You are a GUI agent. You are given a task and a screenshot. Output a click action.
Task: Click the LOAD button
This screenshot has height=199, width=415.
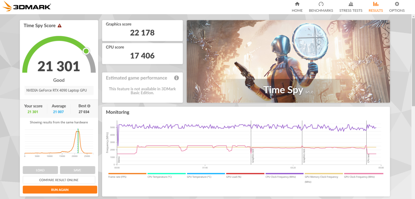click(40, 170)
